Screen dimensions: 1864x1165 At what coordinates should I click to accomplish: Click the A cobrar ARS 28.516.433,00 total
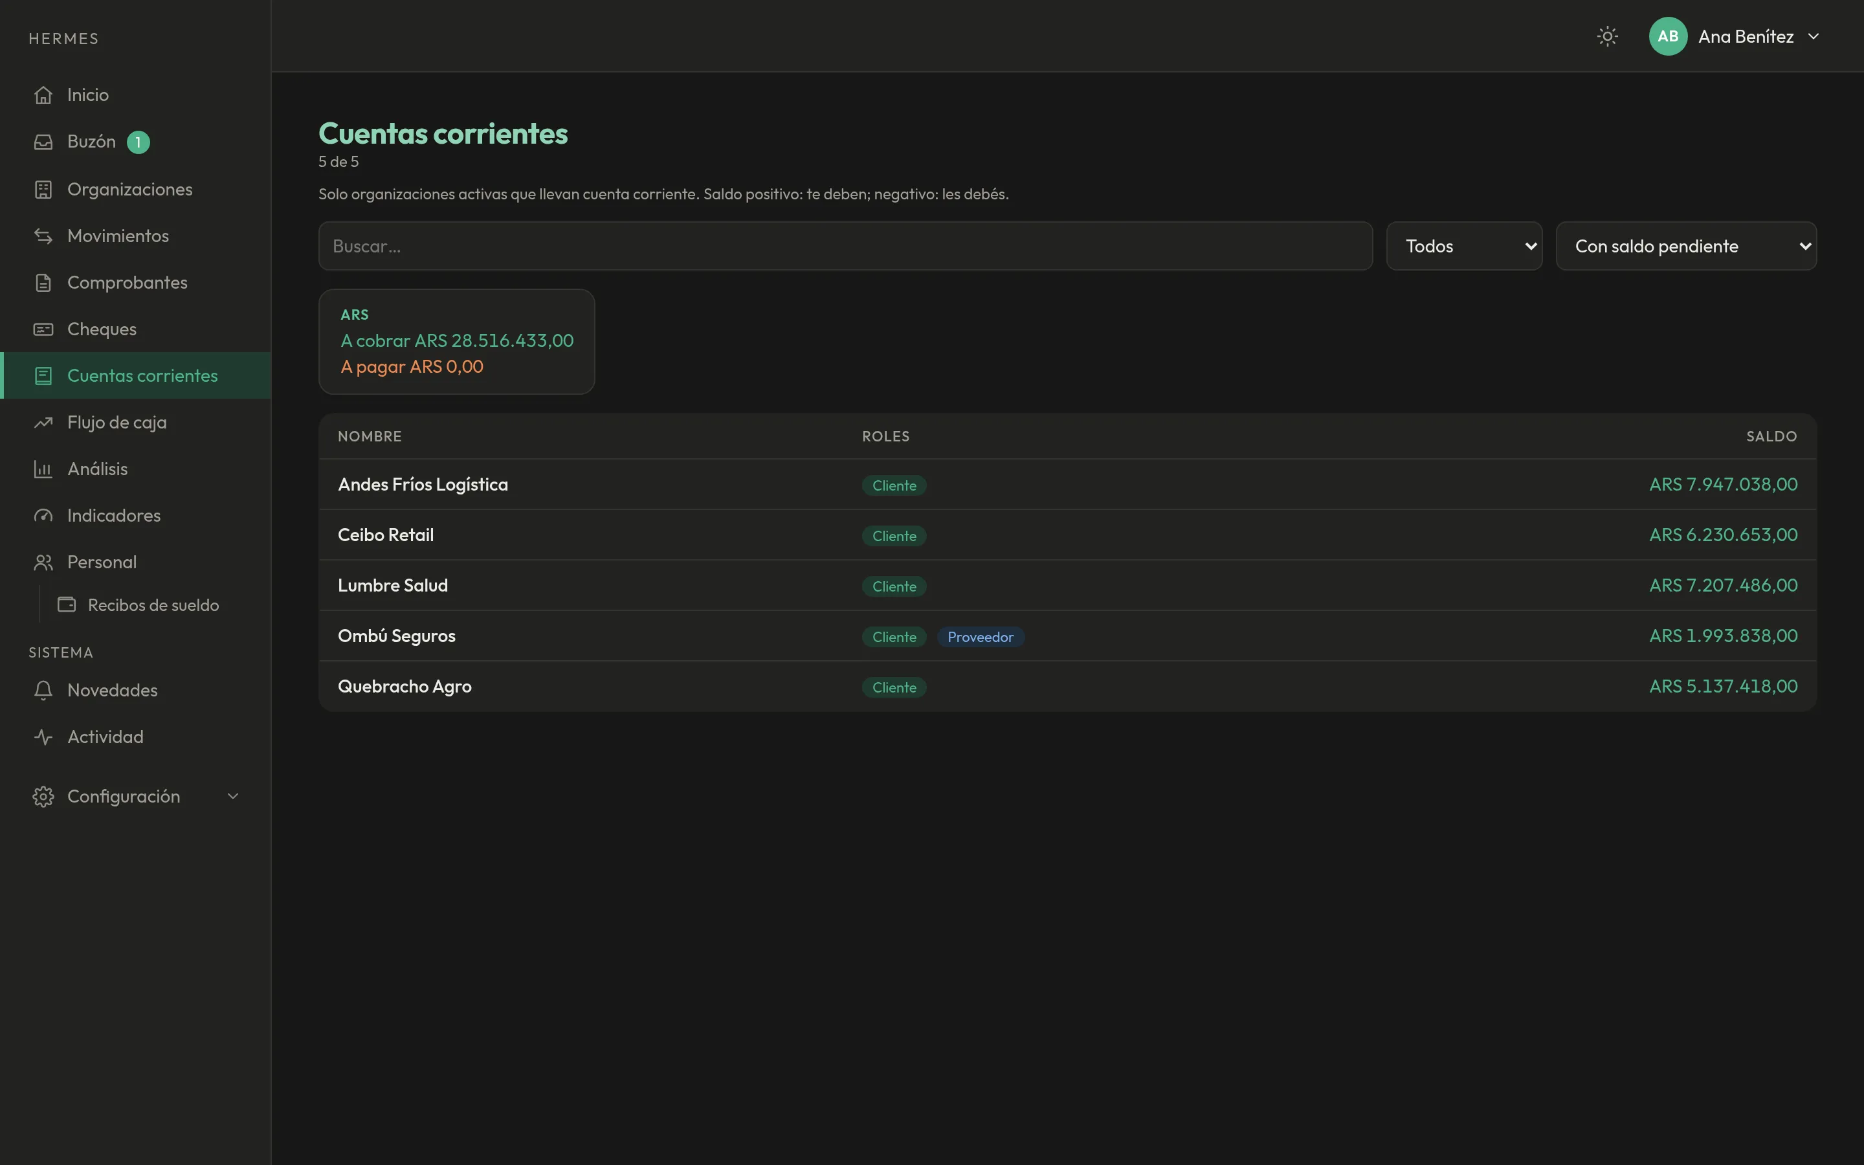457,340
